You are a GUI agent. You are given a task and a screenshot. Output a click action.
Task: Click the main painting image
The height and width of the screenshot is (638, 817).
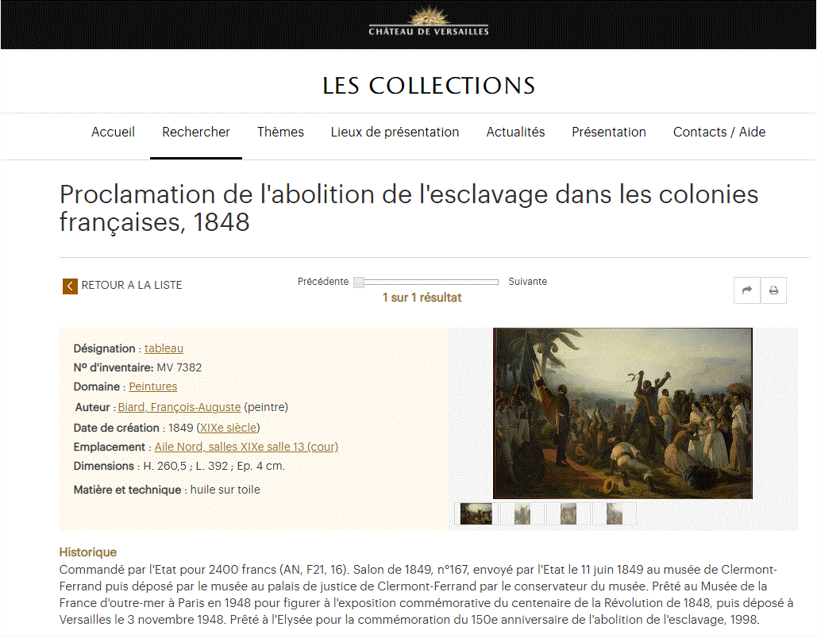(x=622, y=413)
